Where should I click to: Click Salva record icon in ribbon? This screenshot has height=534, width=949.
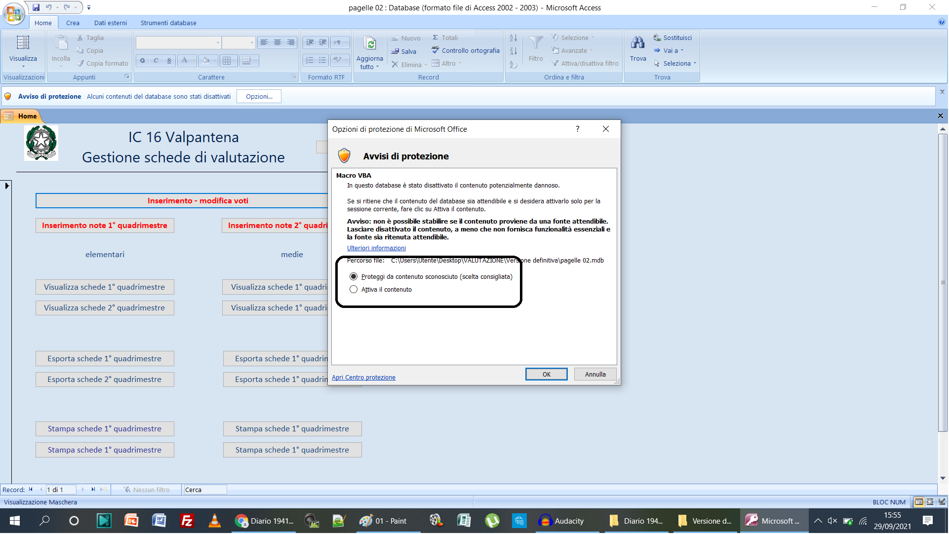coord(403,51)
